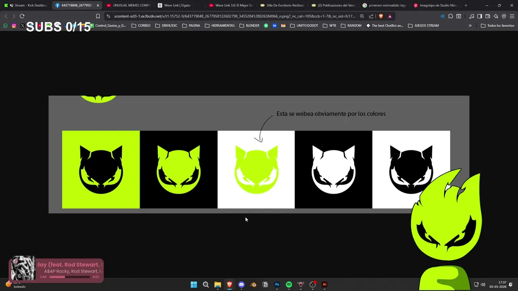Open File Explorer from taskbar
Image resolution: width=518 pixels, height=291 pixels.
[x=217, y=285]
